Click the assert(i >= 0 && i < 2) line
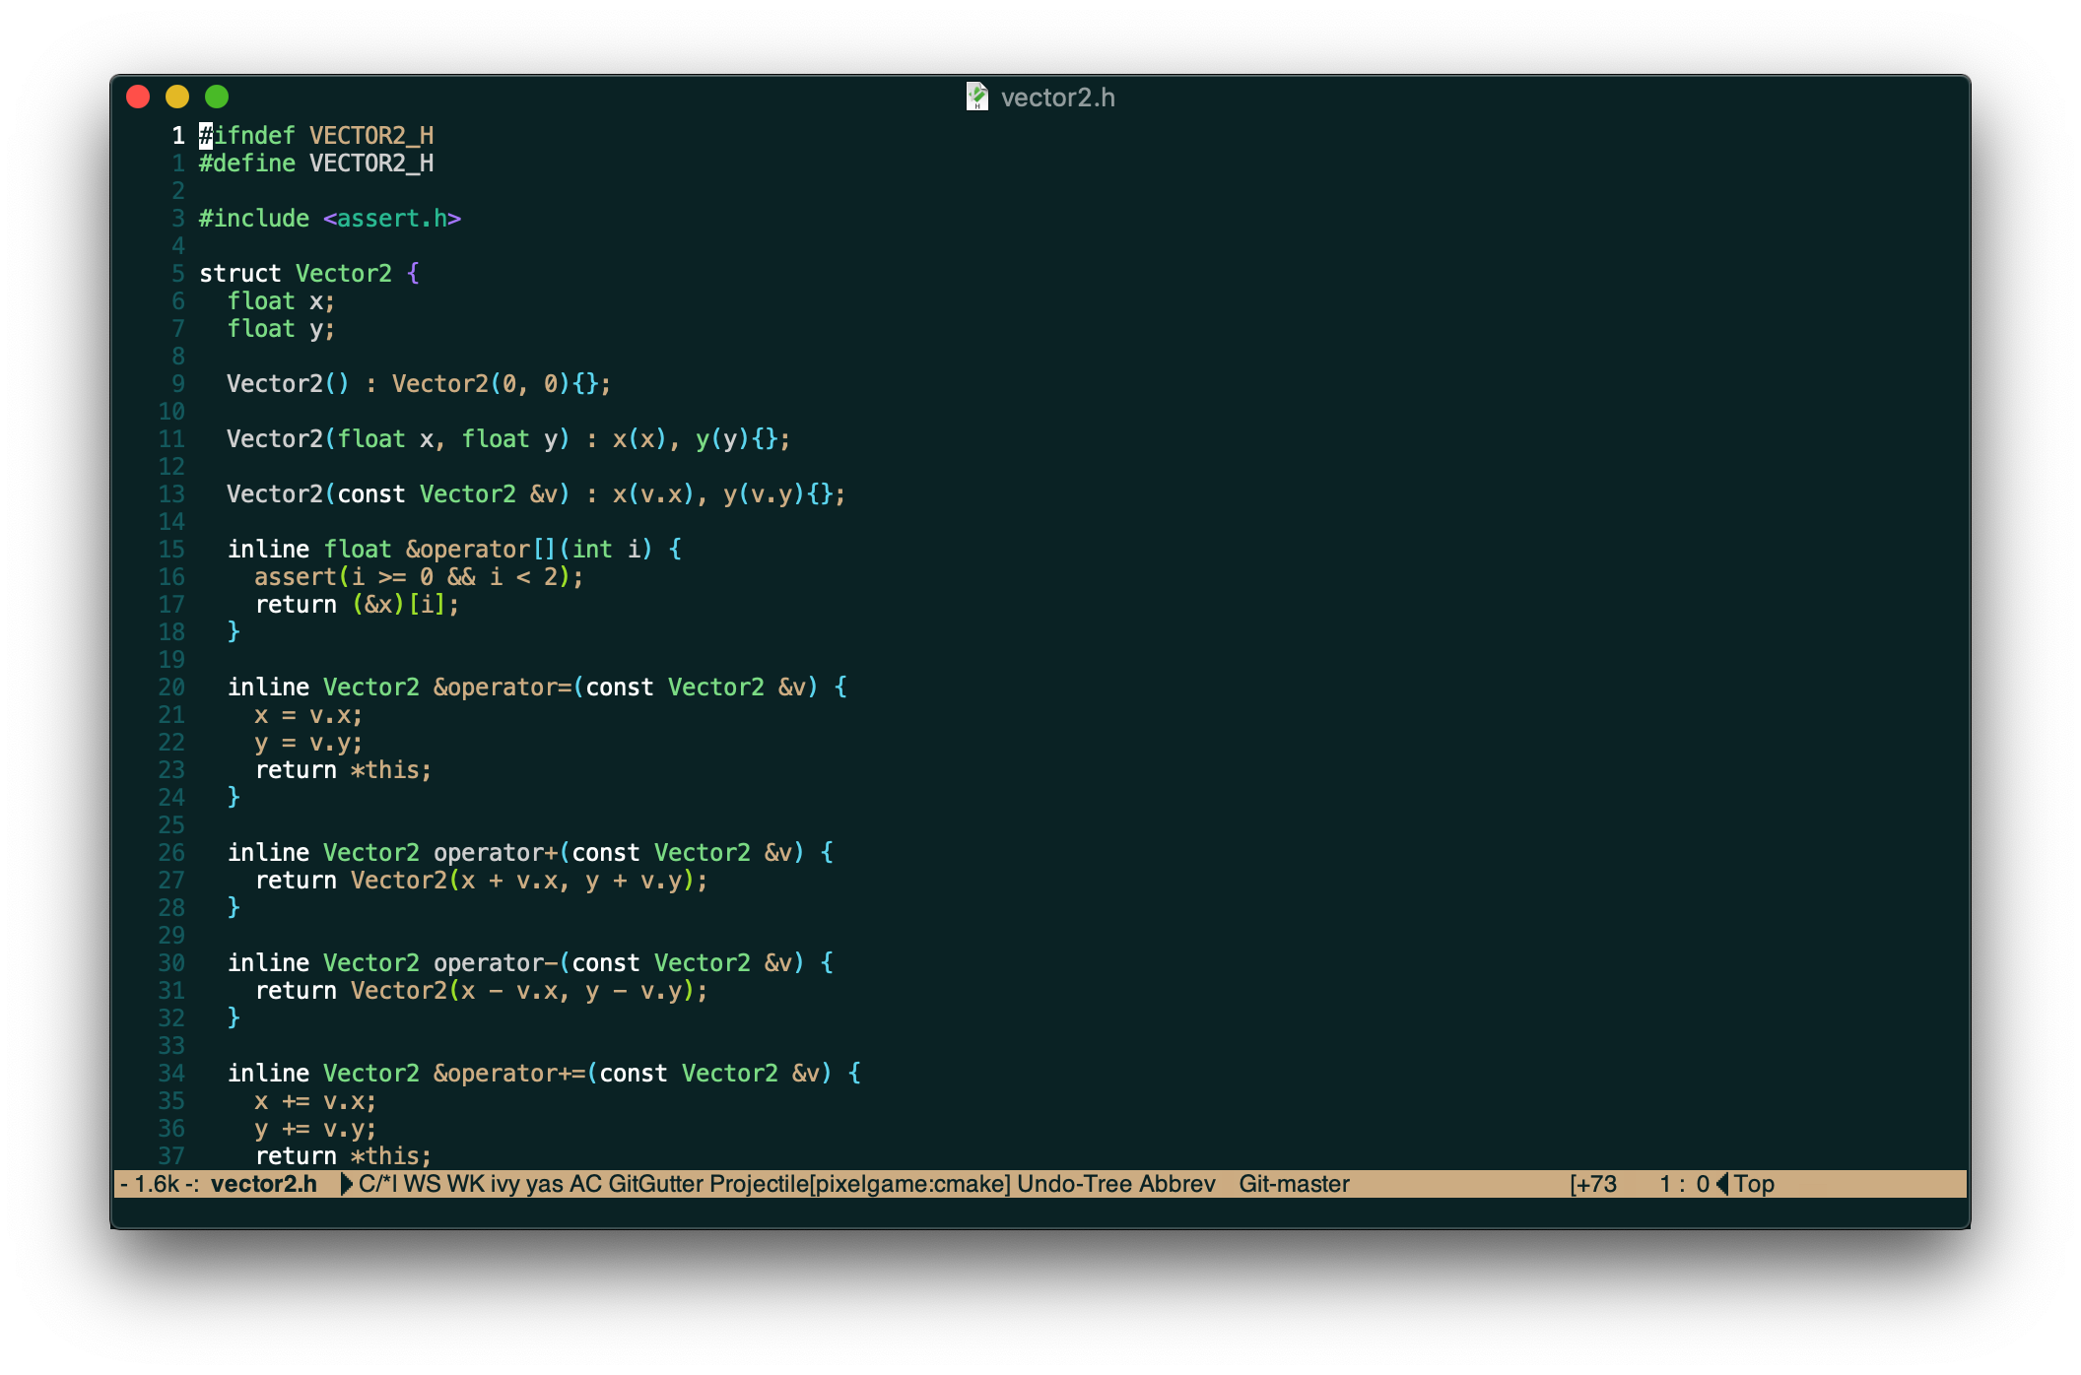Viewport: 2081px width, 1375px height. (x=419, y=576)
